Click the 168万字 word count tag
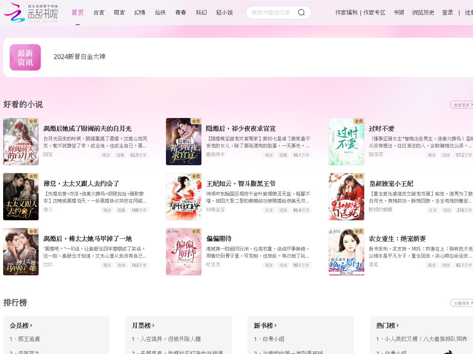This screenshot has height=354, width=473. [139, 210]
